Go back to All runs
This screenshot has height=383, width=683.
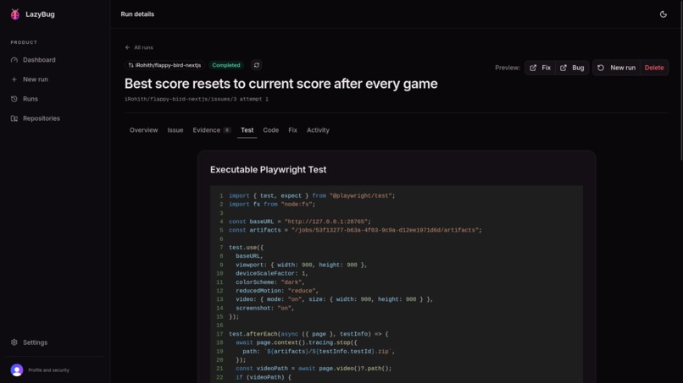click(x=143, y=47)
